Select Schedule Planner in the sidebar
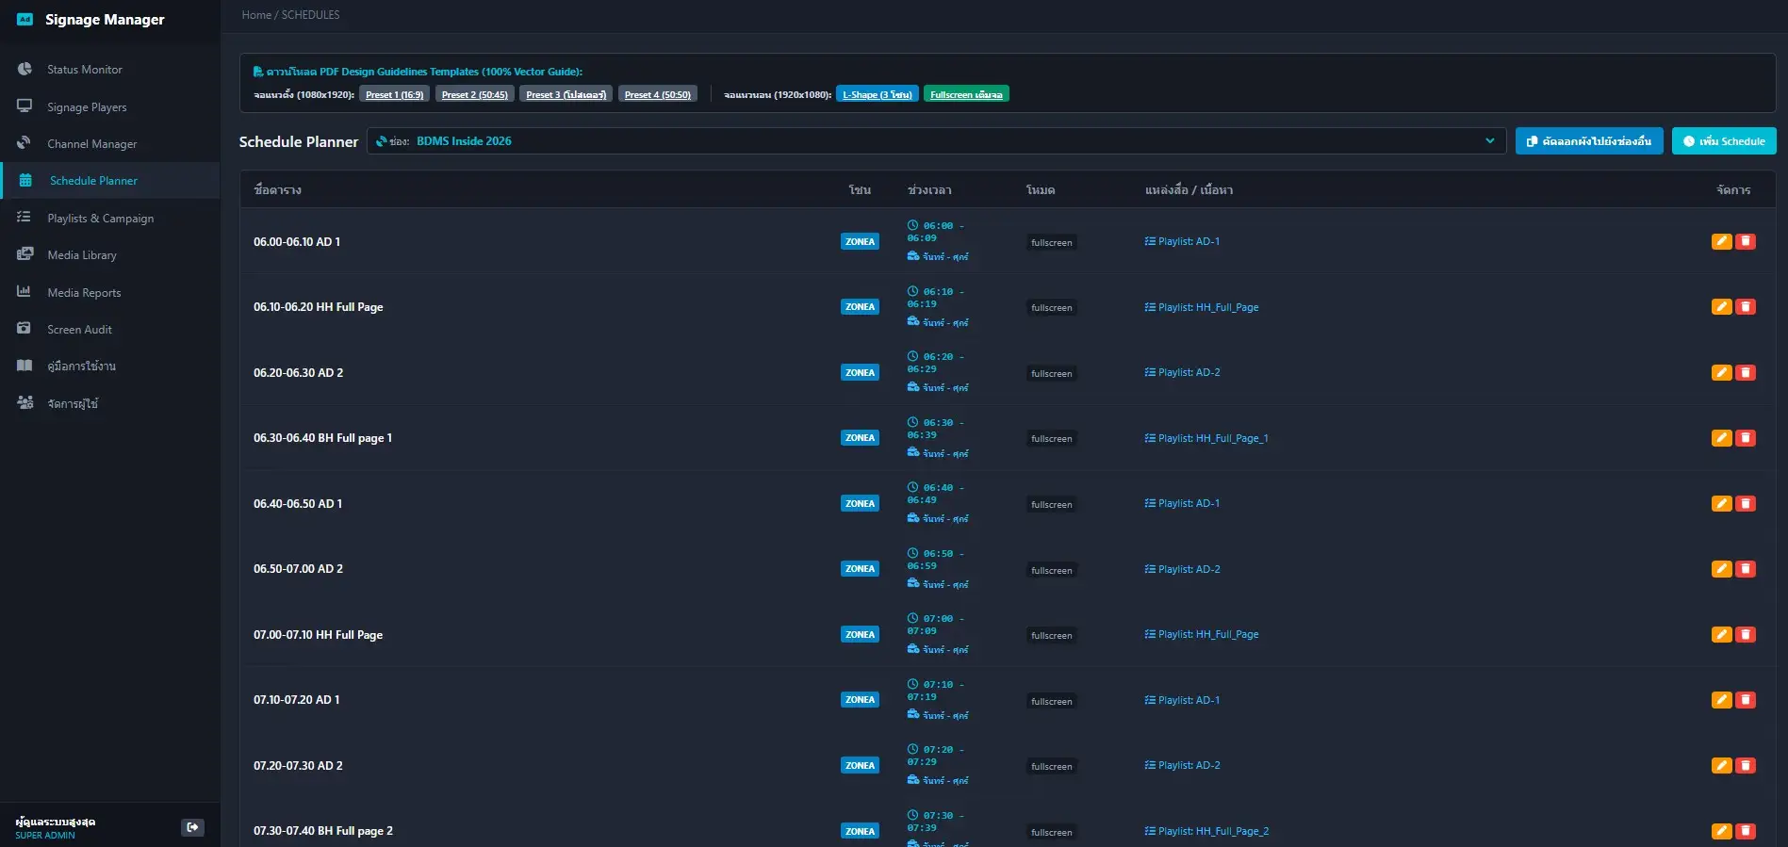Image resolution: width=1788 pixels, height=847 pixels. click(x=110, y=180)
